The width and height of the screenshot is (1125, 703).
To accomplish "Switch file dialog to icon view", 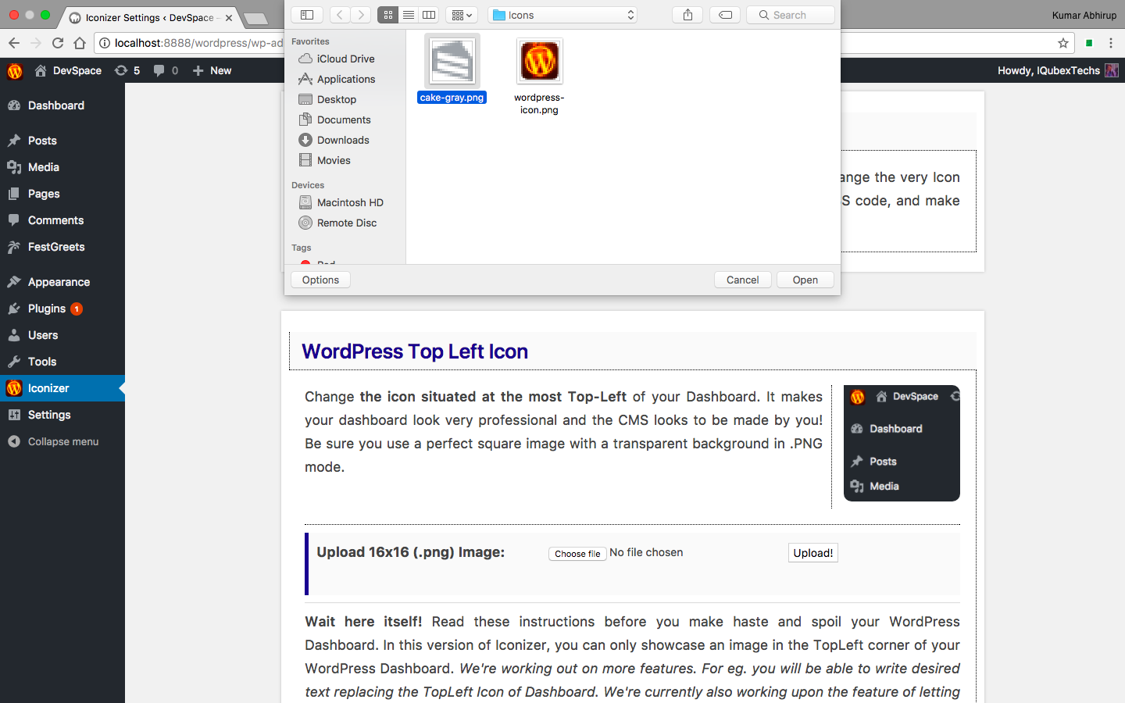I will [x=387, y=15].
